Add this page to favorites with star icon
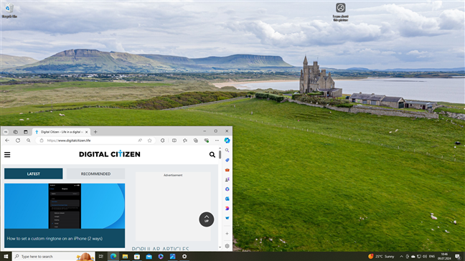Viewport: 465px width, 261px height. pos(150,141)
